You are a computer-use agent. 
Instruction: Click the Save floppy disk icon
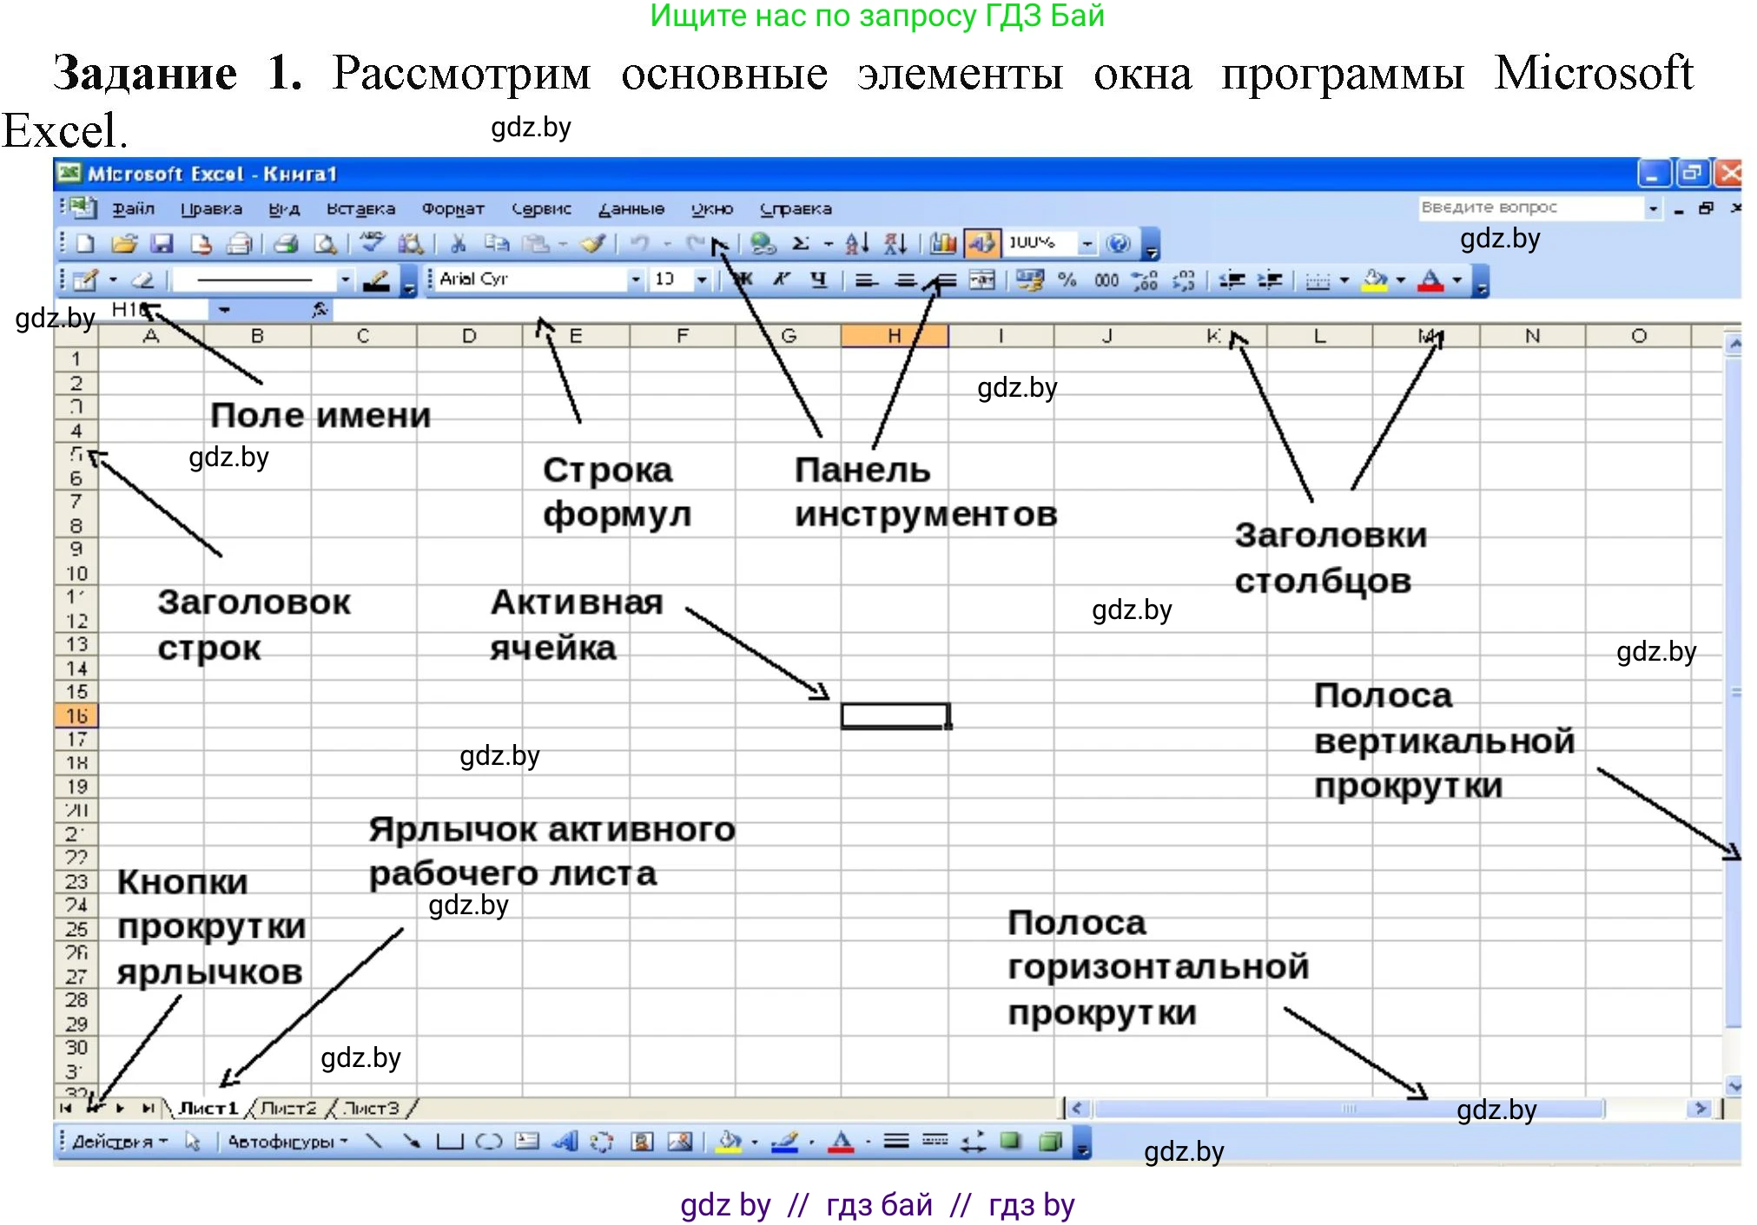162,244
